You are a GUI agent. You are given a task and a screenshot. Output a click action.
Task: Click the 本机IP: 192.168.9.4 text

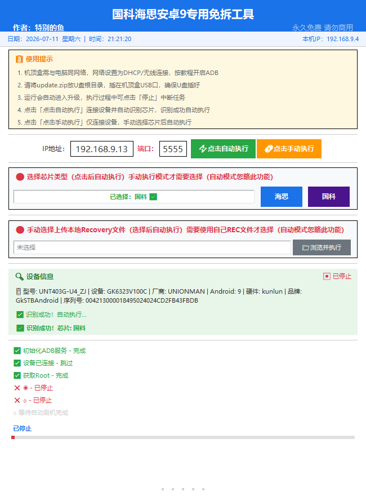(x=331, y=39)
